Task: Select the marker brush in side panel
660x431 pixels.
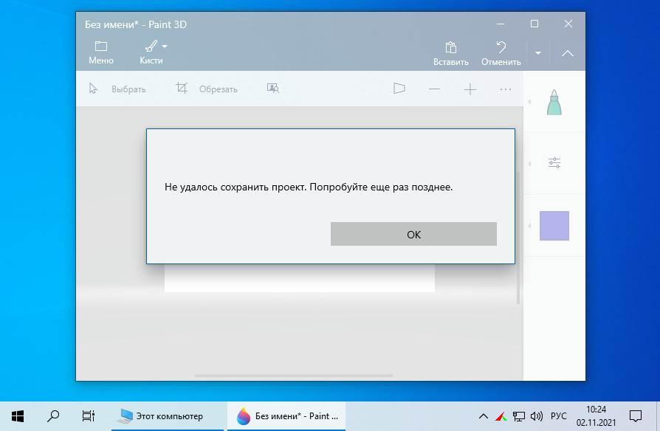Action: point(554,103)
